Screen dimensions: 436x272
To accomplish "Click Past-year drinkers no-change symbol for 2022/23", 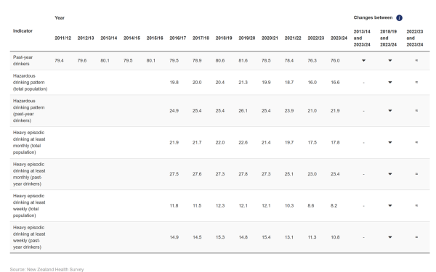I will (x=416, y=60).
